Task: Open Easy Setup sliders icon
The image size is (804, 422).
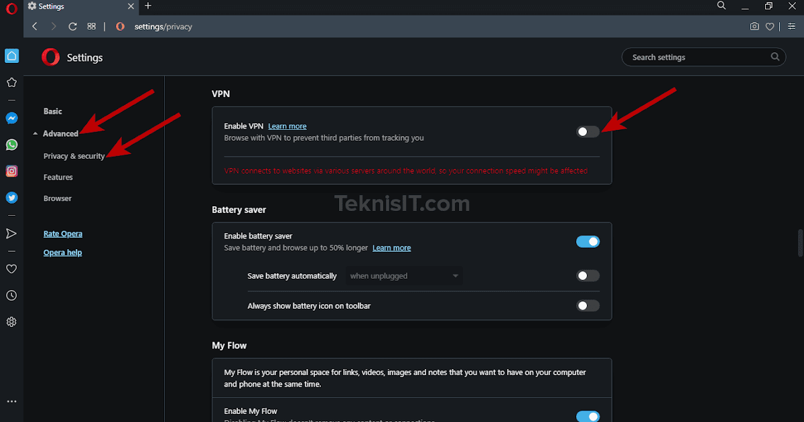Action: click(791, 27)
